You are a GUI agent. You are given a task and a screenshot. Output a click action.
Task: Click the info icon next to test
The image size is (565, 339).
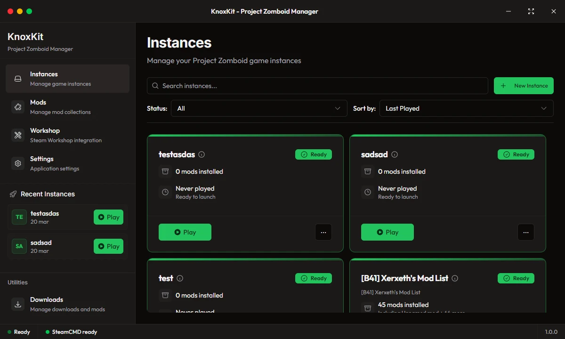[x=180, y=278]
